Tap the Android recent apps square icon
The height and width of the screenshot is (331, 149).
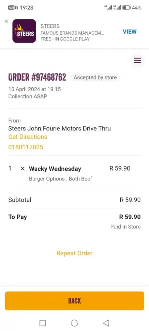pos(43,323)
